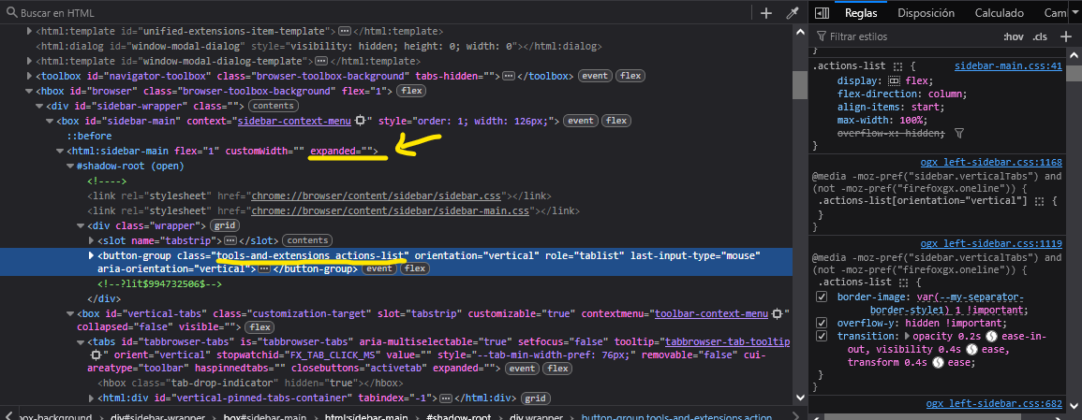Click the search magnifier icon in HTML search

(12, 13)
